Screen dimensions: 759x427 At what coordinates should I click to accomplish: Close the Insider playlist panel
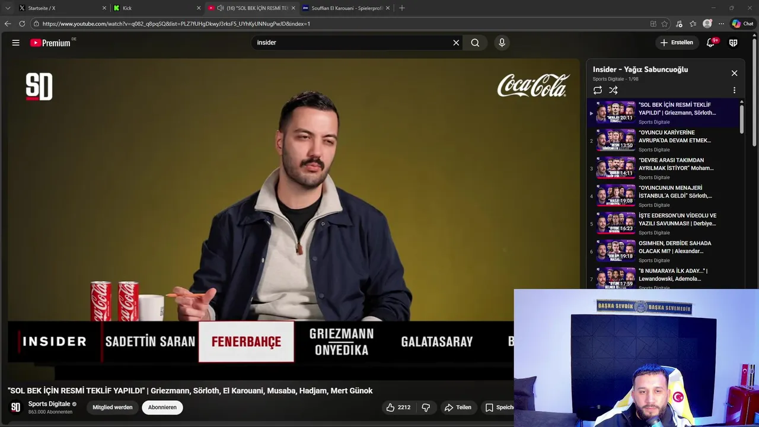pos(734,73)
